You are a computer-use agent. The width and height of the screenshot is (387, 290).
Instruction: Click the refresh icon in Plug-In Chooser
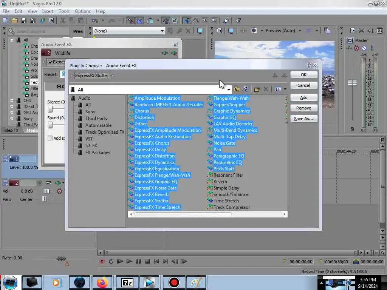click(x=246, y=89)
